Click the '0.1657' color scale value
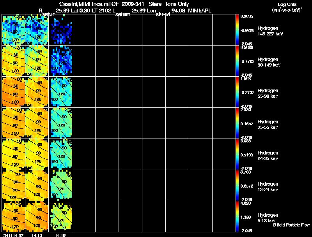This screenshot has width=312, height=237. [247, 124]
